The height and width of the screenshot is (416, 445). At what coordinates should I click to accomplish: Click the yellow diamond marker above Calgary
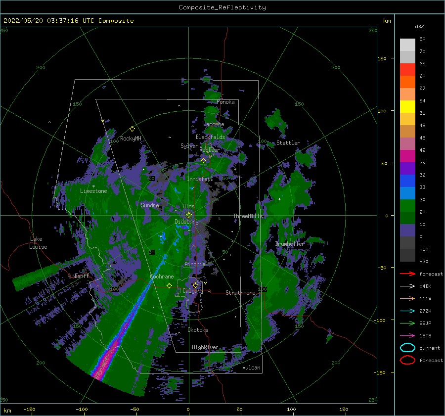click(x=195, y=285)
